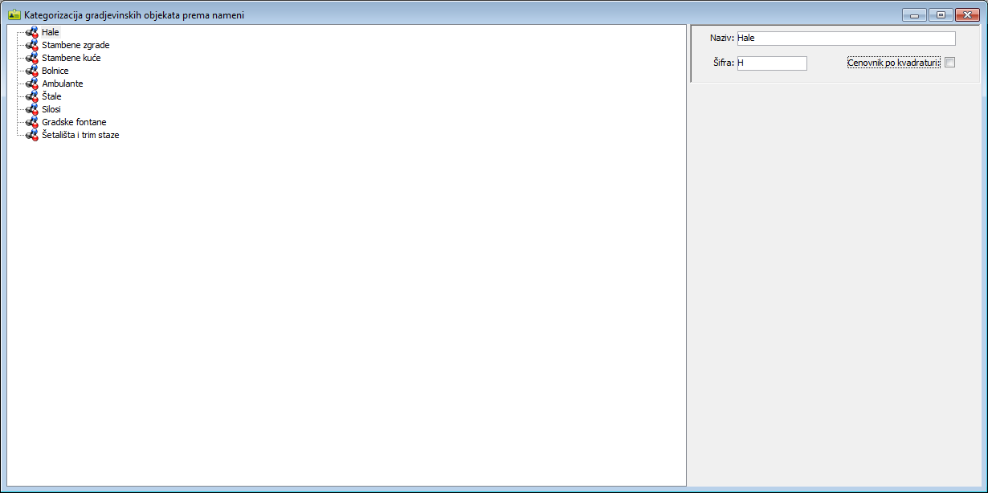Select Ambulante in the category list
Viewport: 988px width, 493px height.
pyautogui.click(x=63, y=84)
